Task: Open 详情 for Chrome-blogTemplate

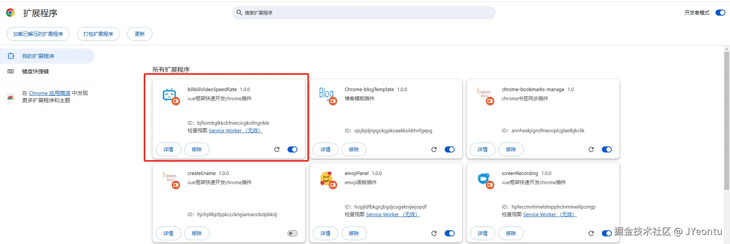Action: pyautogui.click(x=326, y=149)
